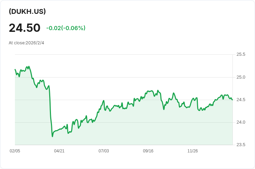This screenshot has height=169, width=255.
Task: Click the 25.5 price axis label
Action: [241, 54]
